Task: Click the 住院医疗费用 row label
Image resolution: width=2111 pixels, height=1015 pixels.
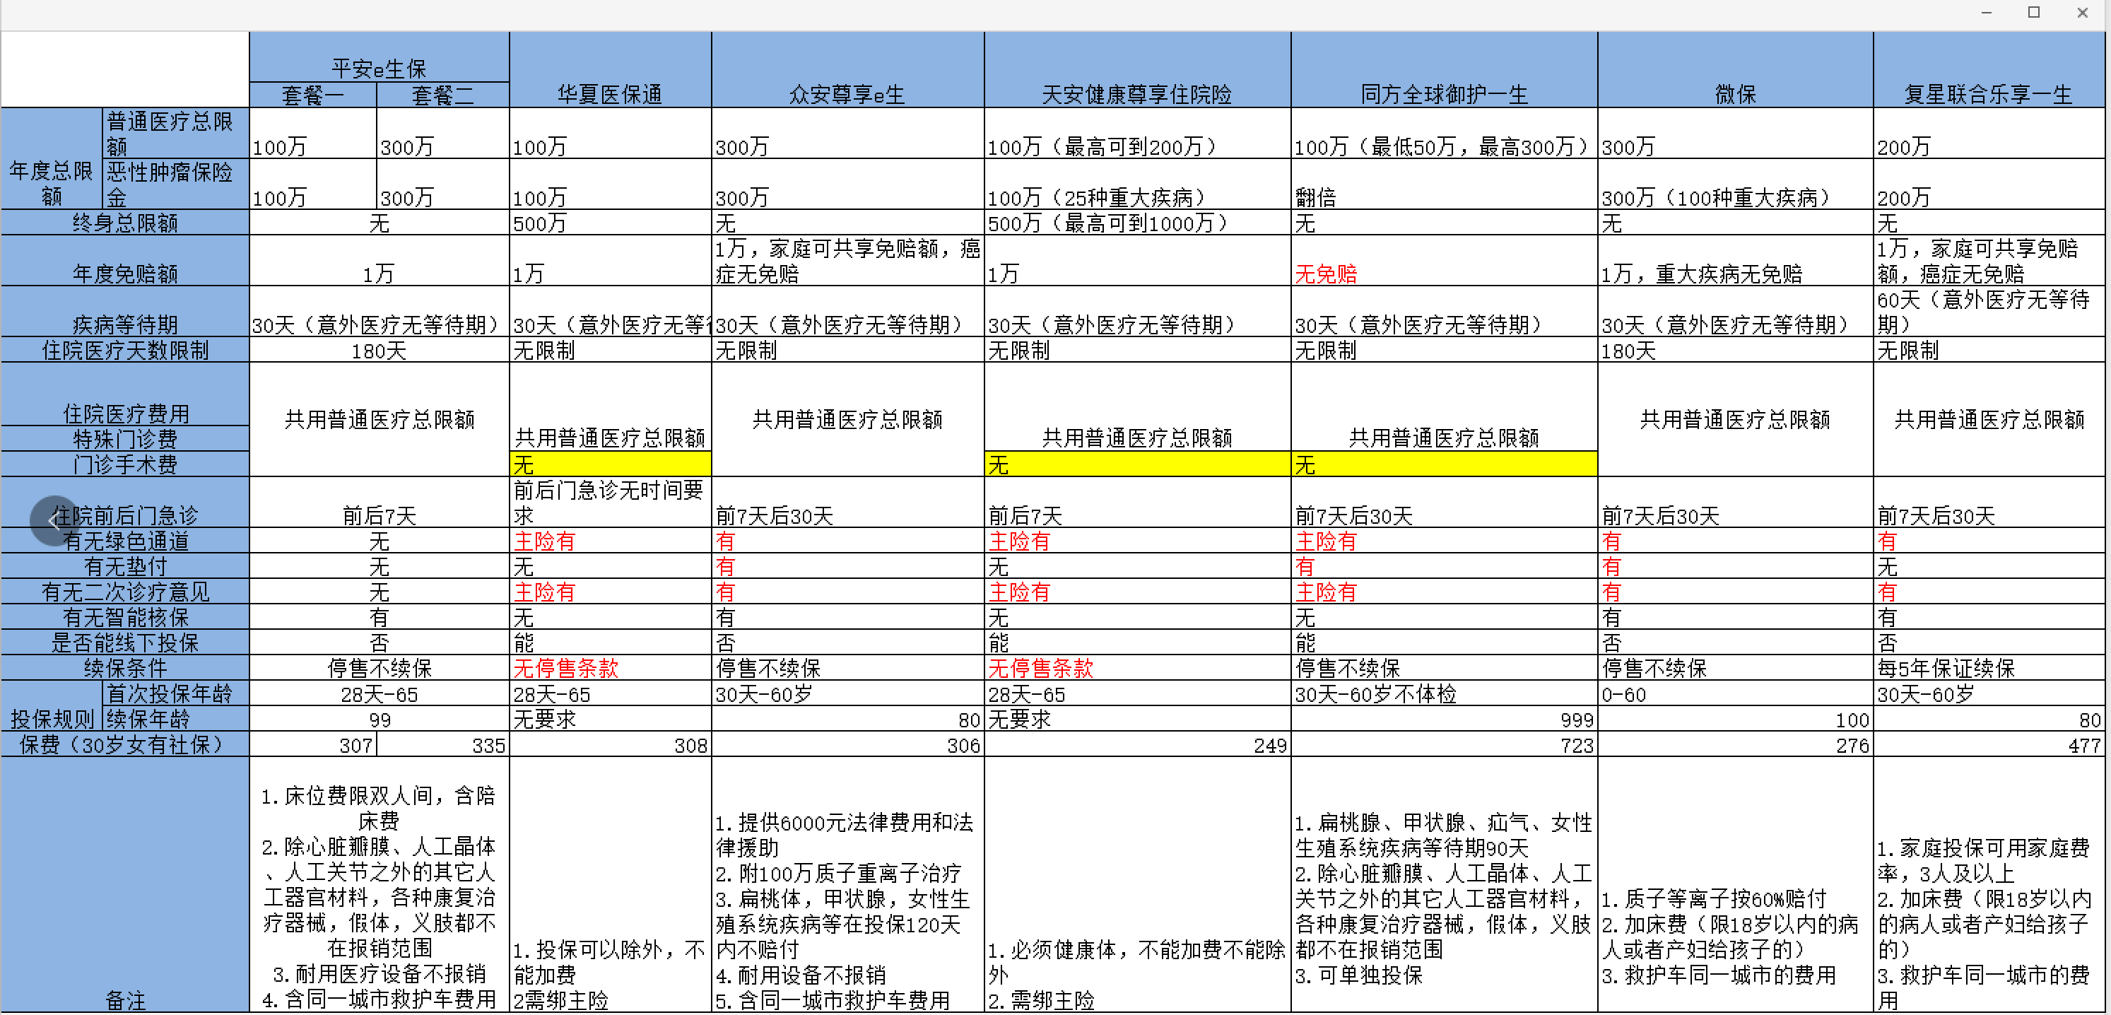Action: click(x=124, y=394)
